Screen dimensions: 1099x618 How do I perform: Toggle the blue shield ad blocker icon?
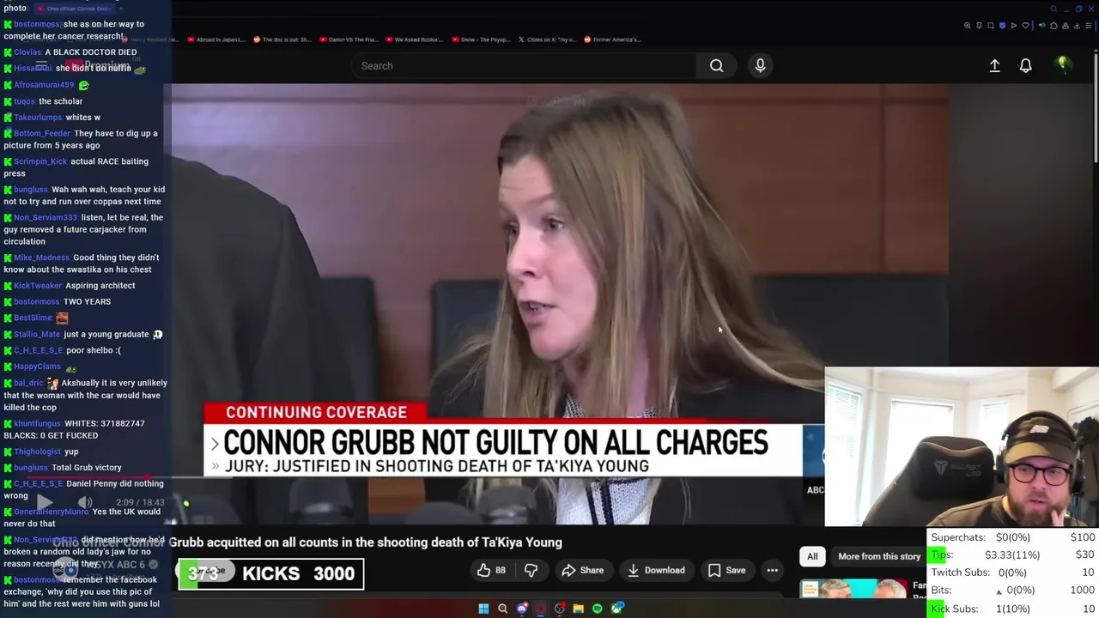[1002, 26]
